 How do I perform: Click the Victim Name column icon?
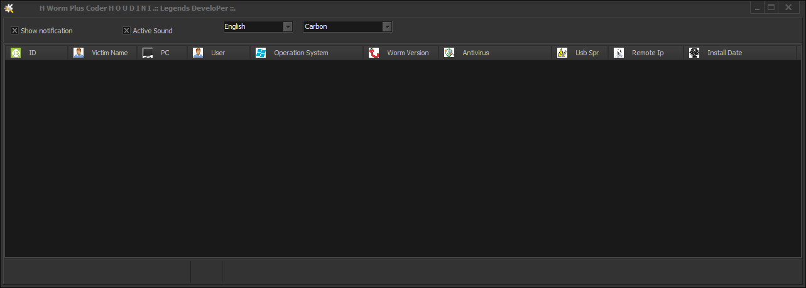tap(79, 53)
